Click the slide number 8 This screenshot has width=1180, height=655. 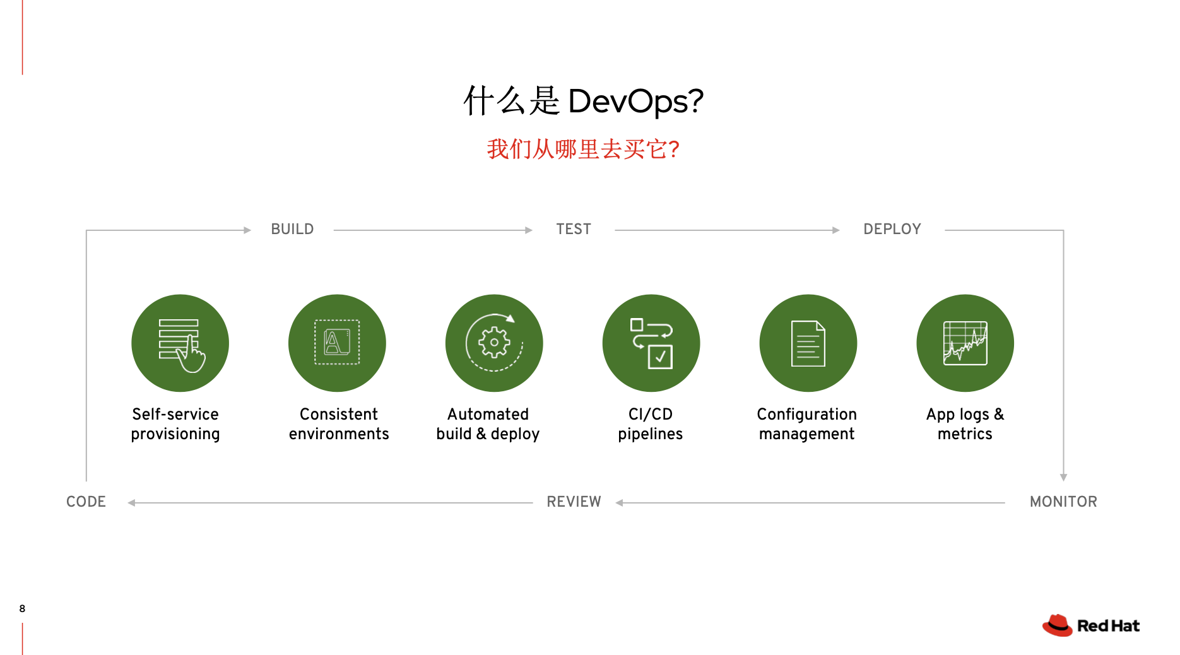coord(22,608)
